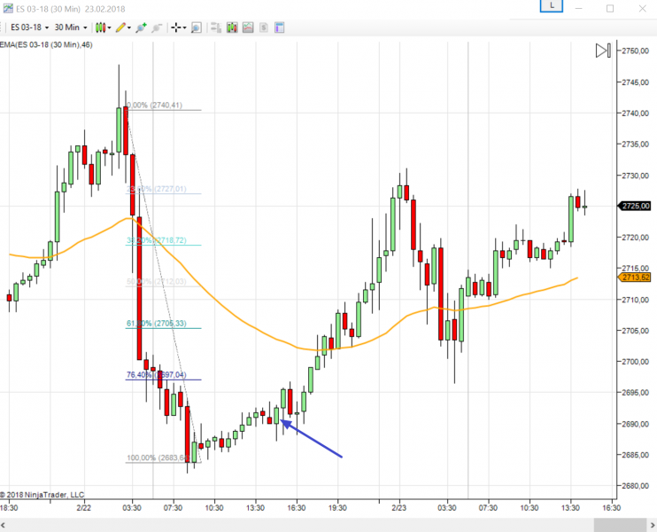Click the zoom in magnifier icon

point(141,27)
